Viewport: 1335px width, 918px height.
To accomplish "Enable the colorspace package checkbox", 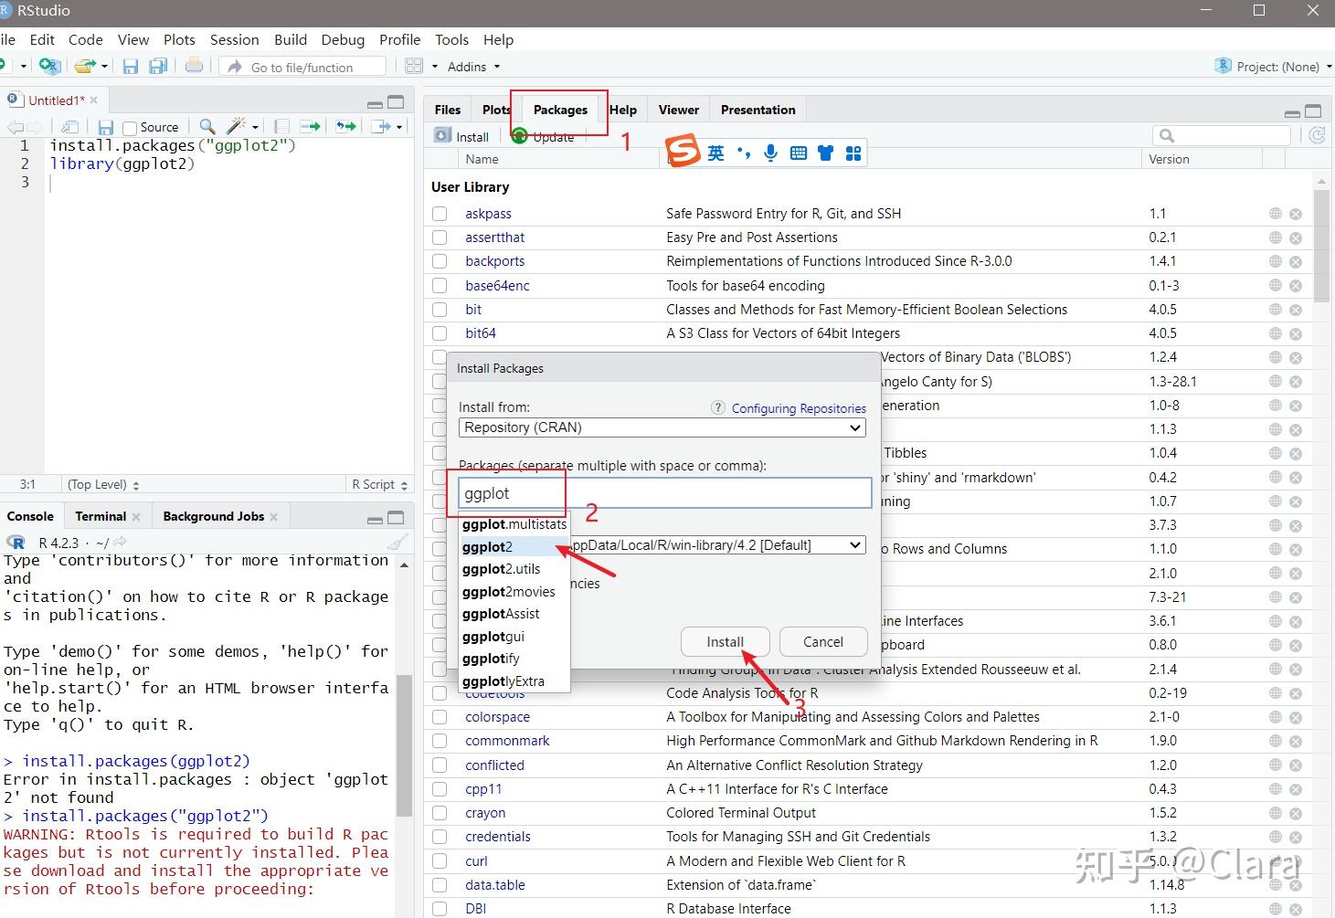I will pos(440,717).
